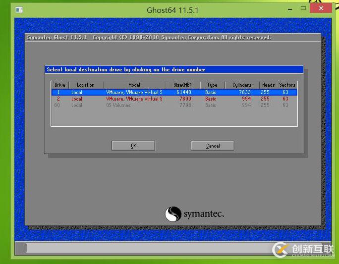Click Basic type in drive 1 row
The image size is (339, 264).
(211, 92)
